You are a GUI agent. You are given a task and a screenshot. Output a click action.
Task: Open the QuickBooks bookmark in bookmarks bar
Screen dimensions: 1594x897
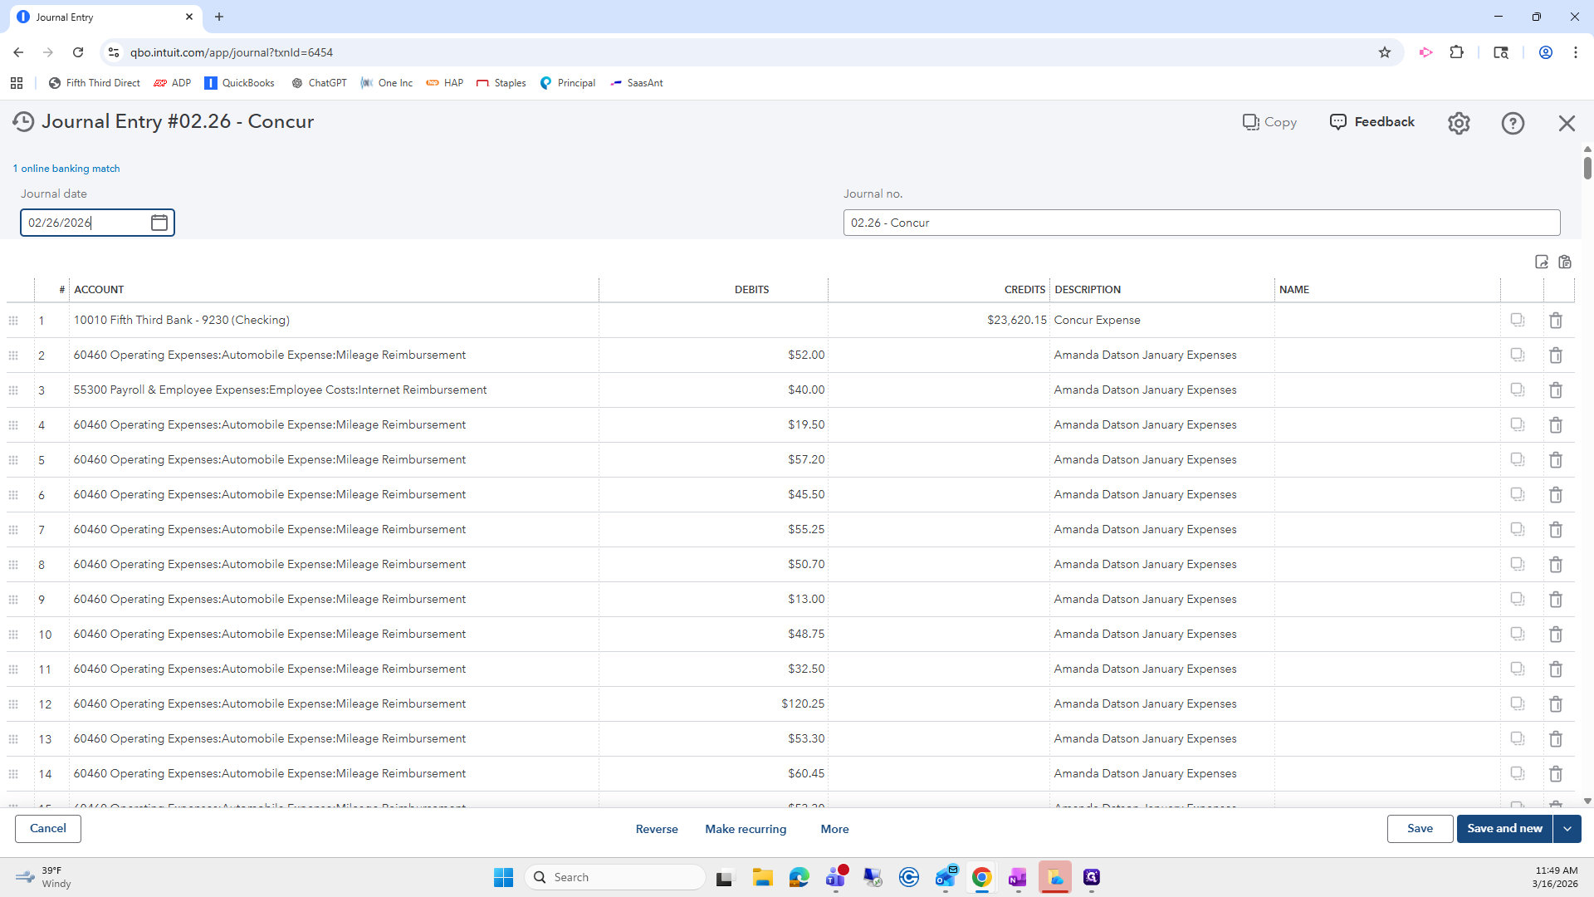point(239,83)
